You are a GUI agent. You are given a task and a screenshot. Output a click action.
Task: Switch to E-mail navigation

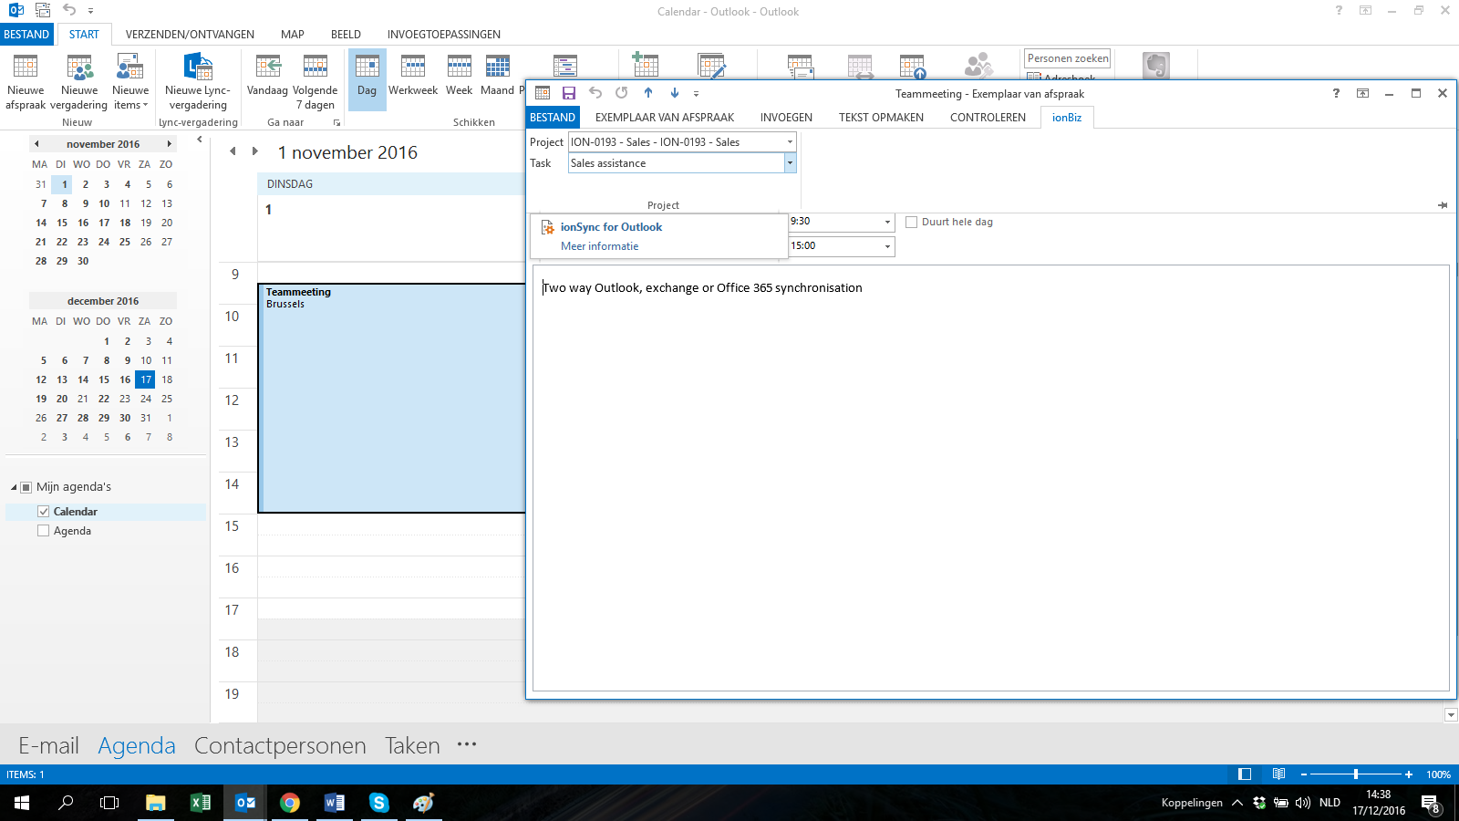click(48, 746)
